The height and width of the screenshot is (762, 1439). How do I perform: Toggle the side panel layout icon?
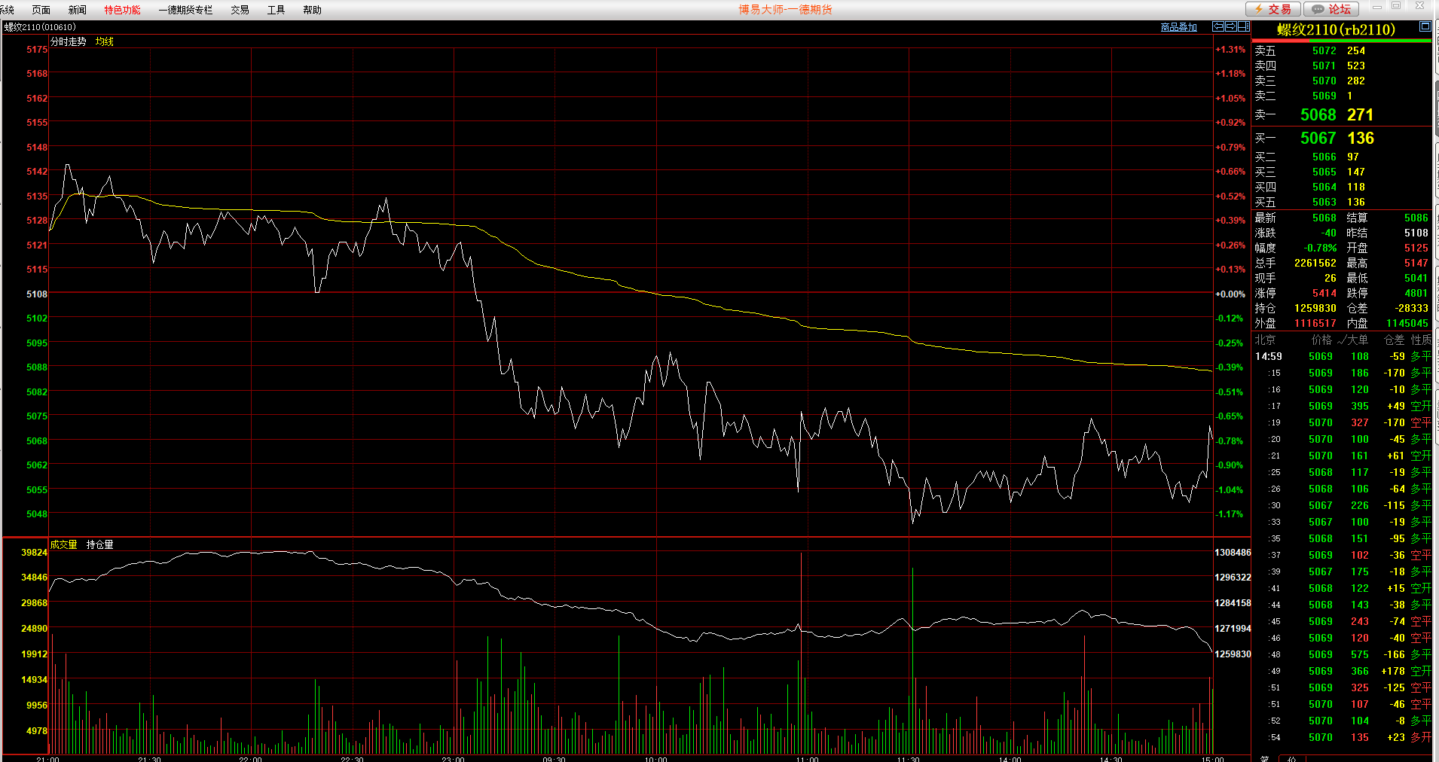(x=1243, y=26)
